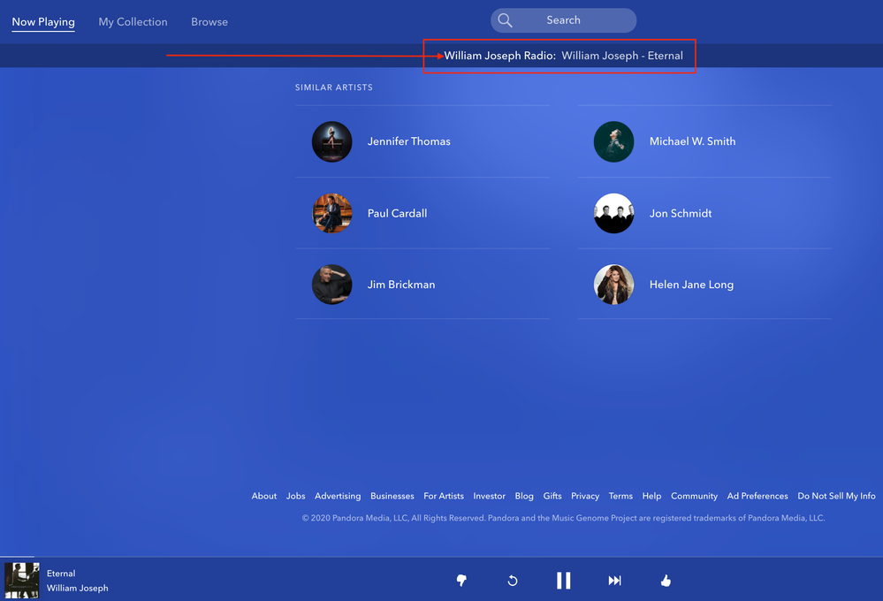
Task: Open Michael W. Smith avatar image
Action: [613, 141]
